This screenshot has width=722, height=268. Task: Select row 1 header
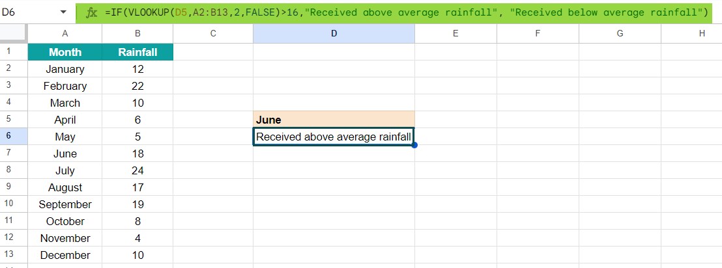point(14,51)
